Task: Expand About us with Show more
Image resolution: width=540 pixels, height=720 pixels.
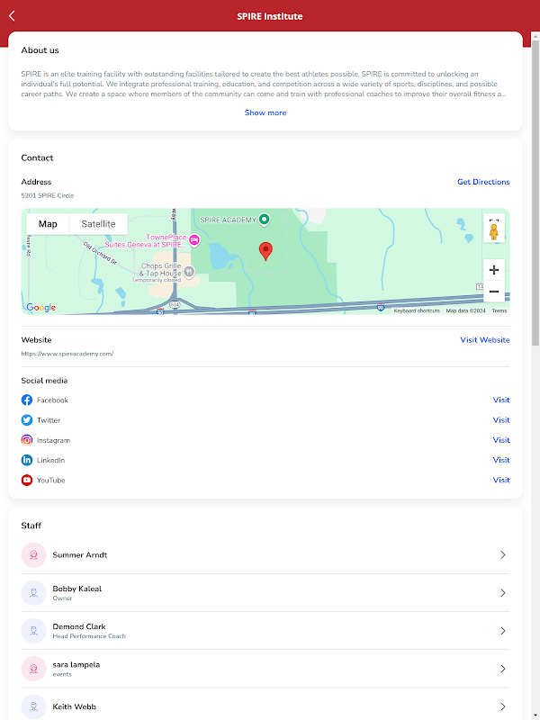Action: coord(265,112)
